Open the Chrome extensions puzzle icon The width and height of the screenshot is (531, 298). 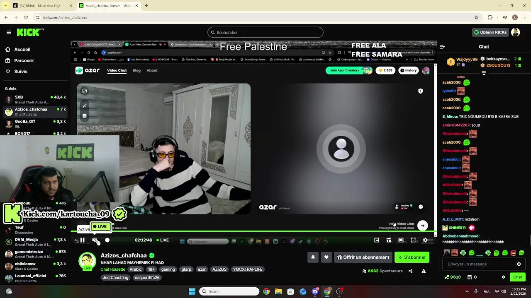pos(490,17)
